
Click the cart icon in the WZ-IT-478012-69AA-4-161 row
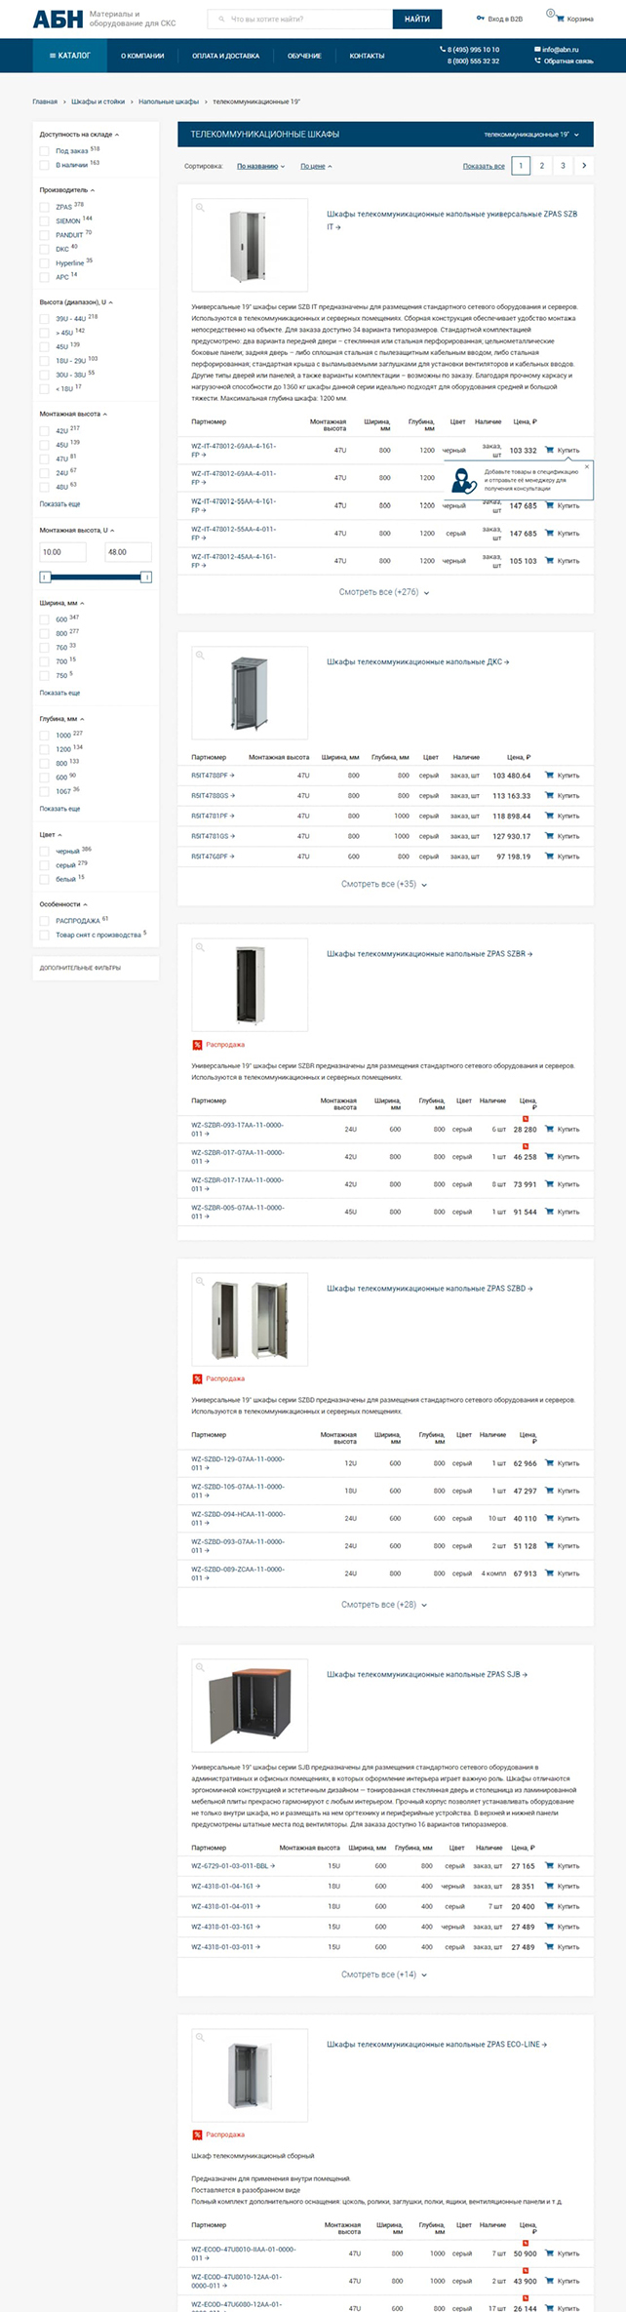coord(549,450)
